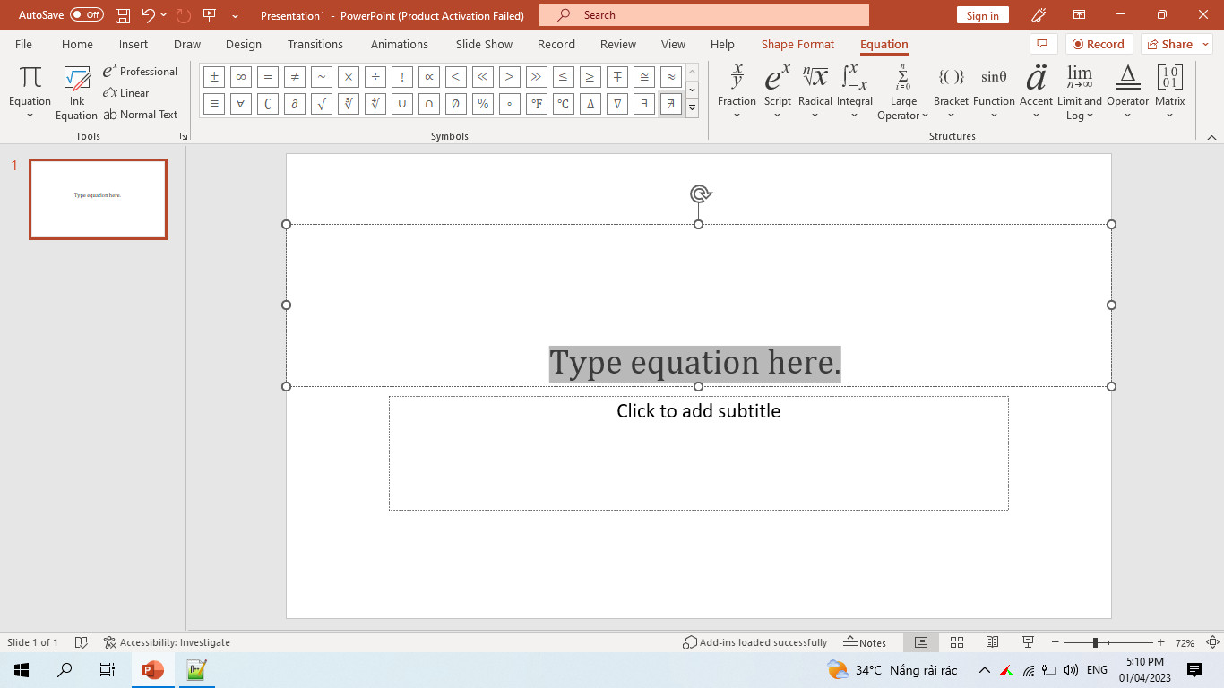Toggle Normal Text in equation
The height and width of the screenshot is (688, 1224).
[x=141, y=115]
